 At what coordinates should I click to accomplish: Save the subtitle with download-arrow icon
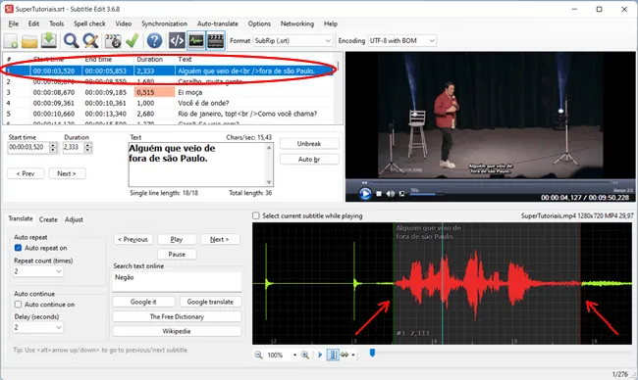click(x=49, y=40)
